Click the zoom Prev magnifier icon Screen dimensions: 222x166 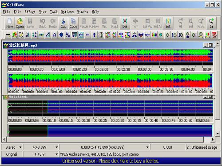pyautogui.click(x=201, y=23)
